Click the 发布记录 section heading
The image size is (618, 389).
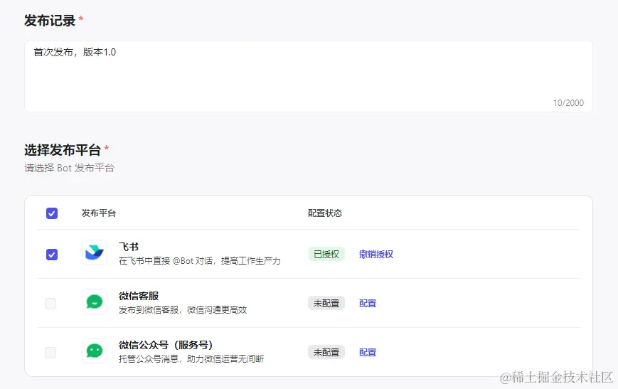pos(50,21)
